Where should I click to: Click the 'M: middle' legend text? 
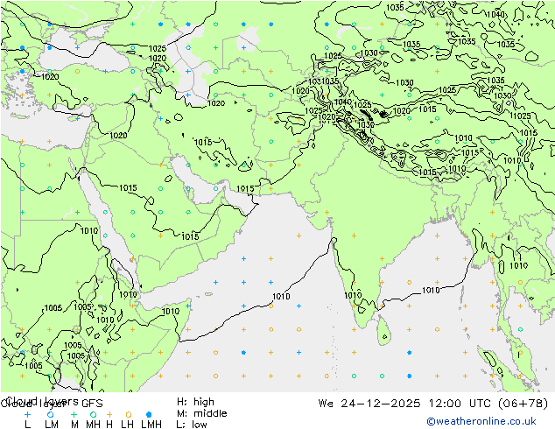[201, 413]
